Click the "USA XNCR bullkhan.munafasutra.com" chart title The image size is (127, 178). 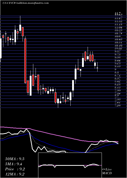[x=25, y=3]
